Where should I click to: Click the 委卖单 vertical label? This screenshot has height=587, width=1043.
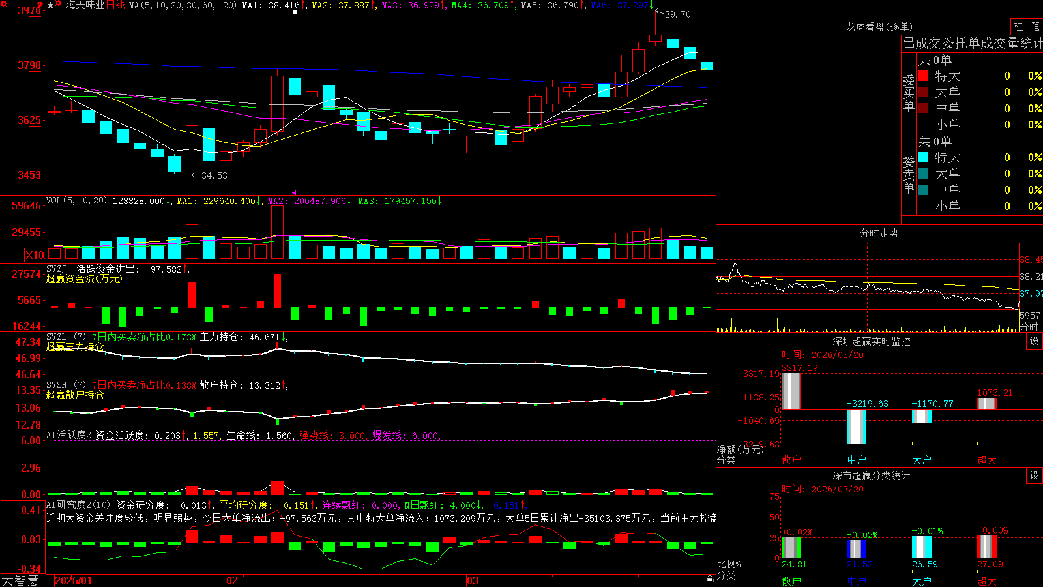(909, 175)
